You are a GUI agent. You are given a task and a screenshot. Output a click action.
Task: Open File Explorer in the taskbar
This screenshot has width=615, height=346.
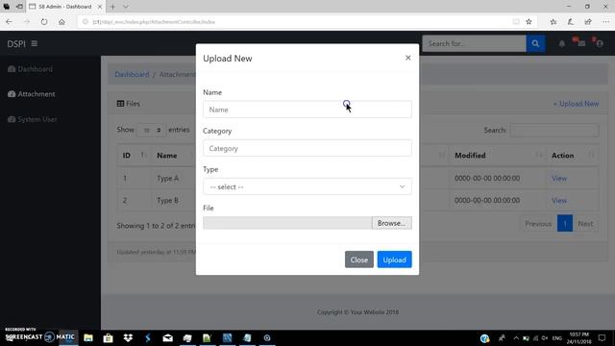pos(88,337)
